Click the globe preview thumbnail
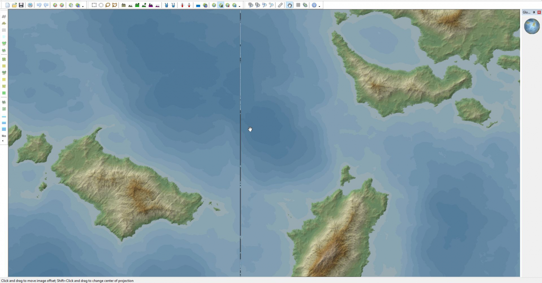 point(532,26)
